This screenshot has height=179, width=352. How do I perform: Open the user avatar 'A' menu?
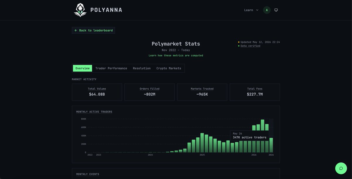[267, 10]
